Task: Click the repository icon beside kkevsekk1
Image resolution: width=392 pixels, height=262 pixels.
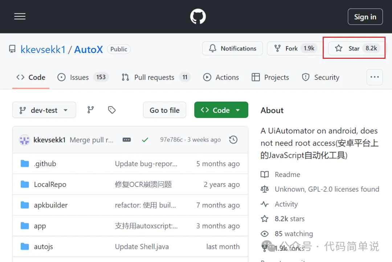Action: (12, 49)
